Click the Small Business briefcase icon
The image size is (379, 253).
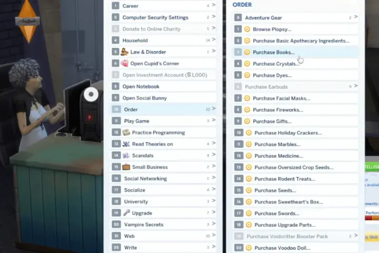coord(126,167)
